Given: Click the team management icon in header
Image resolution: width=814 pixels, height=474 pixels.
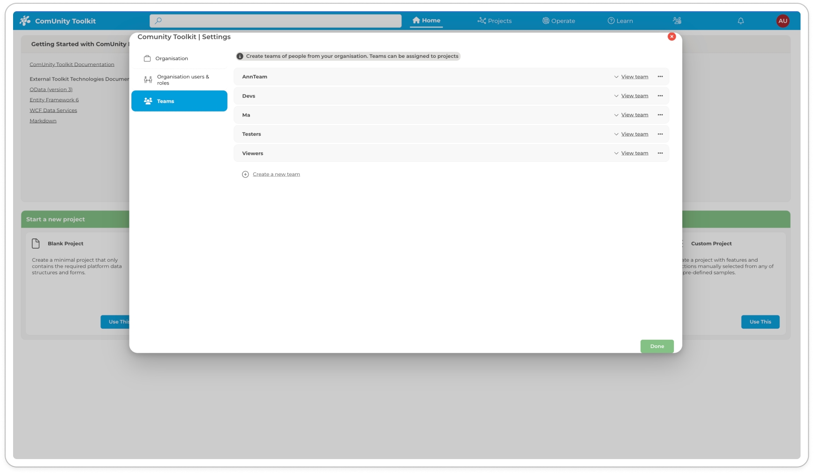Looking at the screenshot, I should tap(677, 21).
